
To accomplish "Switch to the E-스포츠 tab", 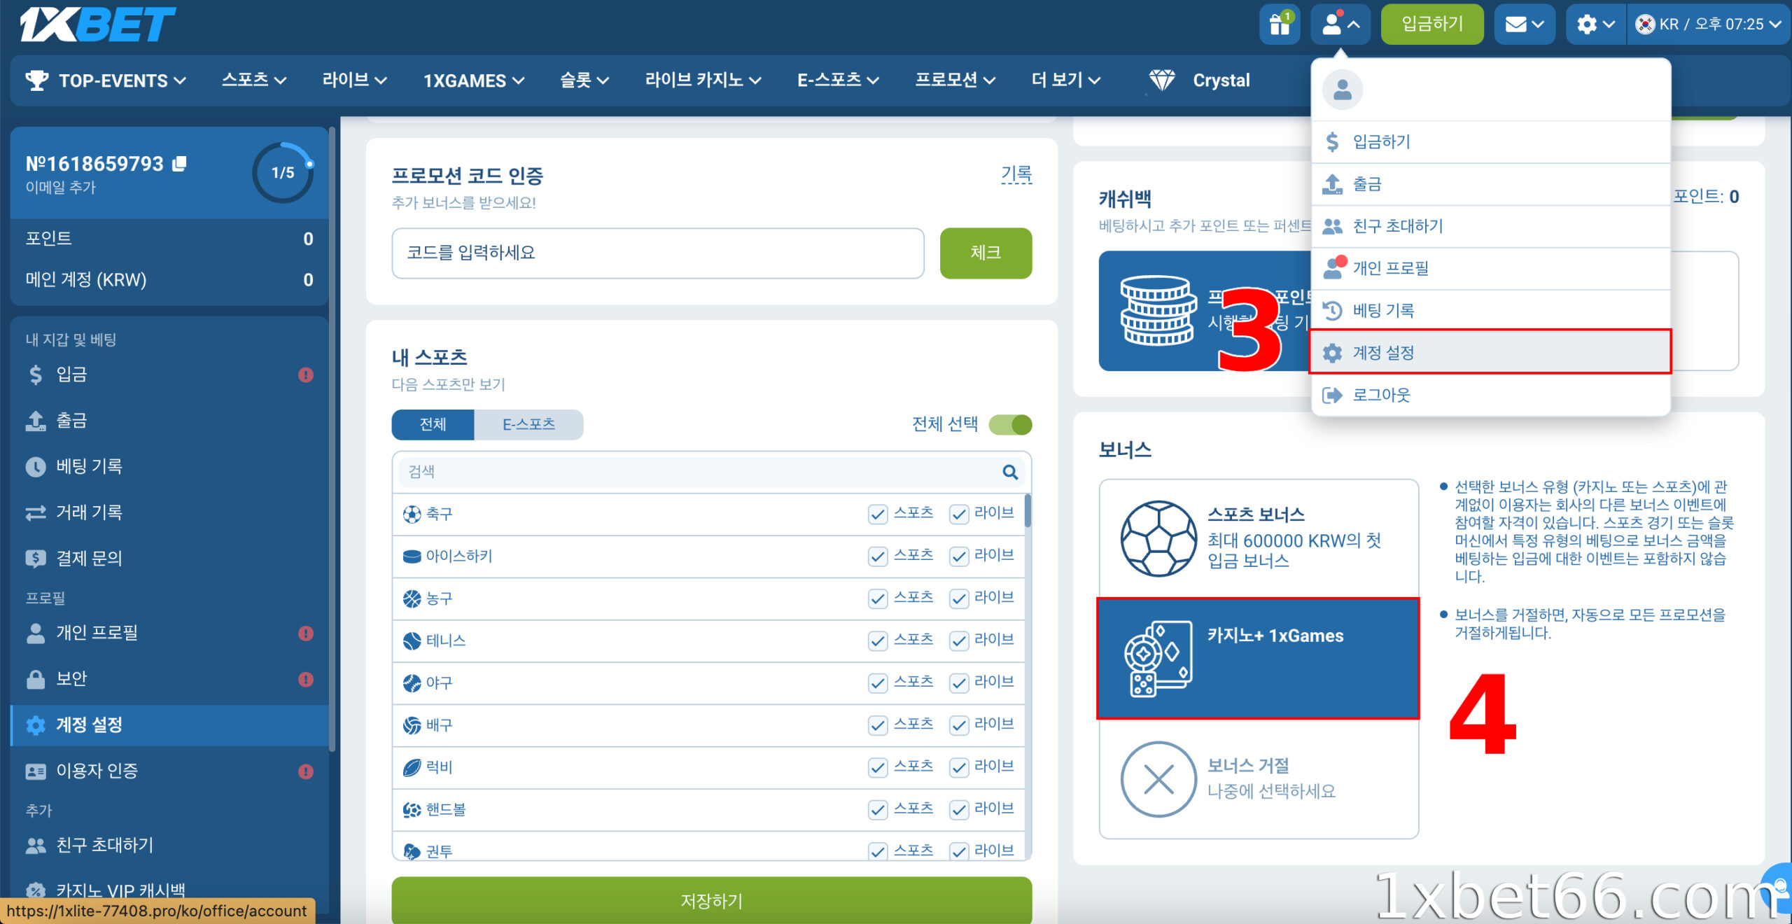I will point(528,424).
